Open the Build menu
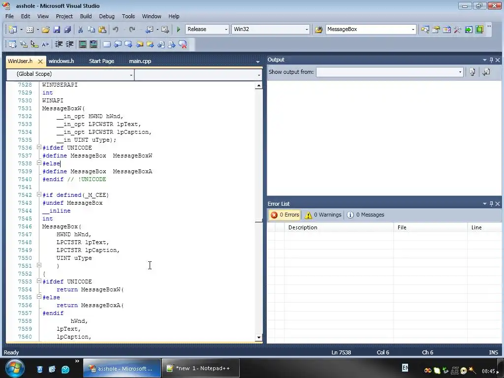This screenshot has height=378, width=504. click(x=86, y=16)
